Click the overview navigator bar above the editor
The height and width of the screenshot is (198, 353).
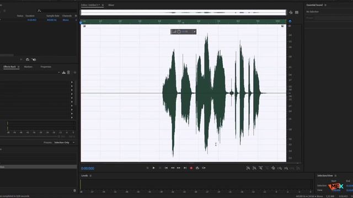coord(184,12)
